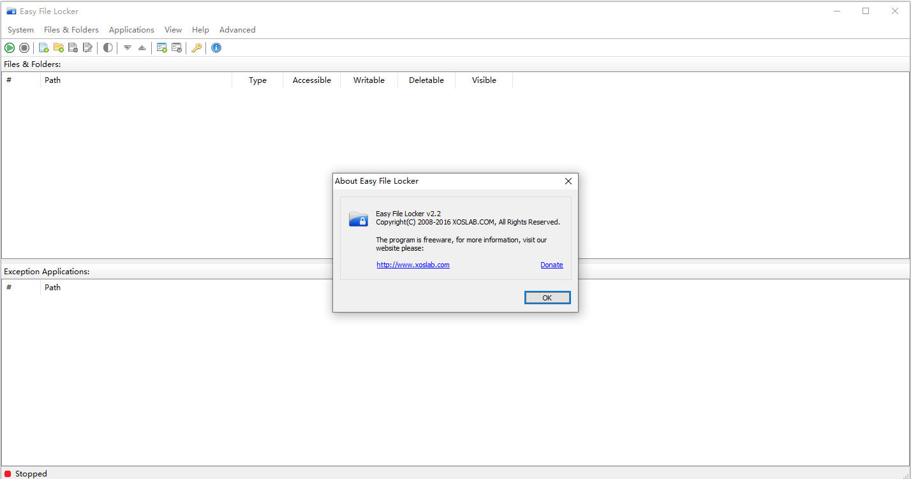Click the 'Exception Applications:' panel label
Screen dimensions: 911x479
pos(47,272)
